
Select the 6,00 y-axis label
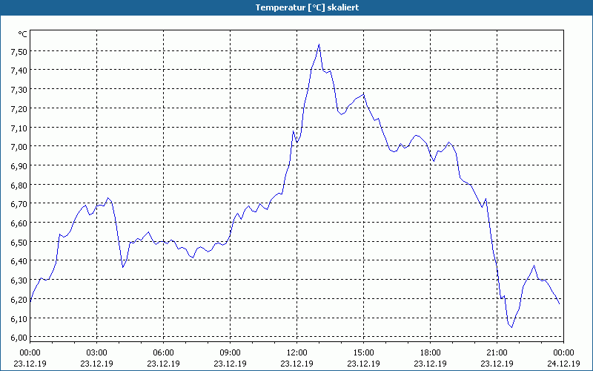click(19, 338)
